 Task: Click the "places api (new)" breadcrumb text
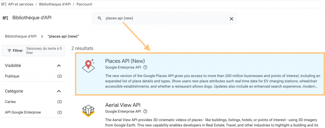[63, 36]
